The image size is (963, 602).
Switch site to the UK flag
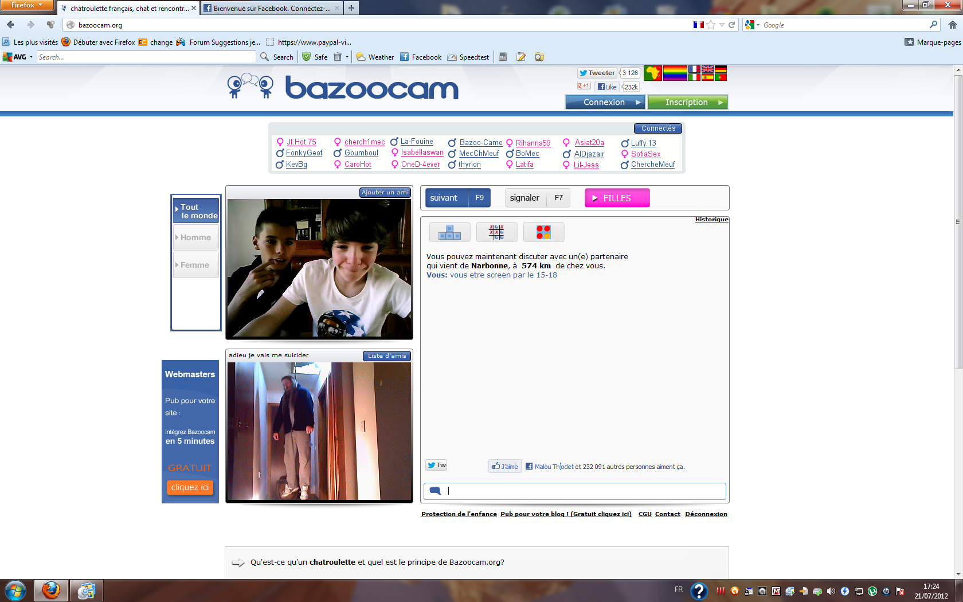point(707,69)
